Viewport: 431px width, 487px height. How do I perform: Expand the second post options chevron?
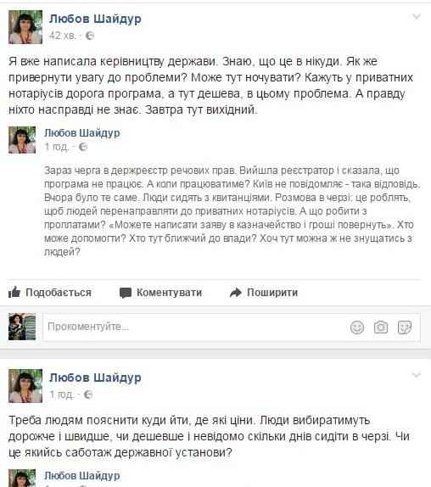pos(416,375)
